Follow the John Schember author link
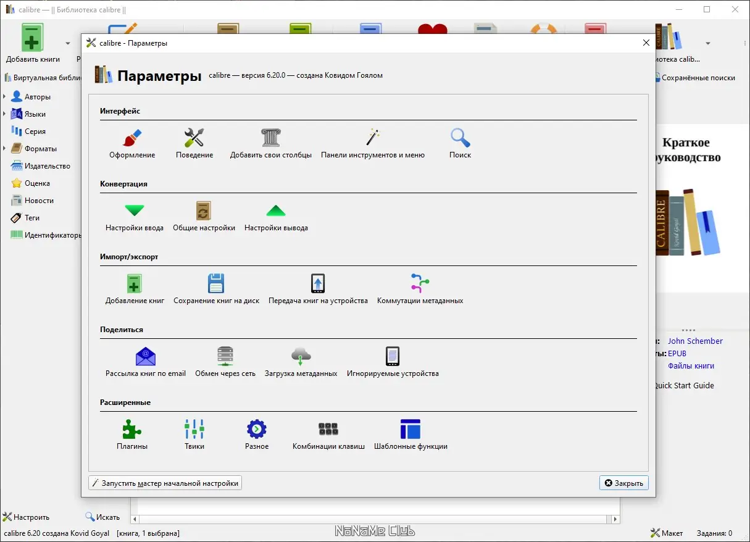750x542 pixels. coord(695,341)
